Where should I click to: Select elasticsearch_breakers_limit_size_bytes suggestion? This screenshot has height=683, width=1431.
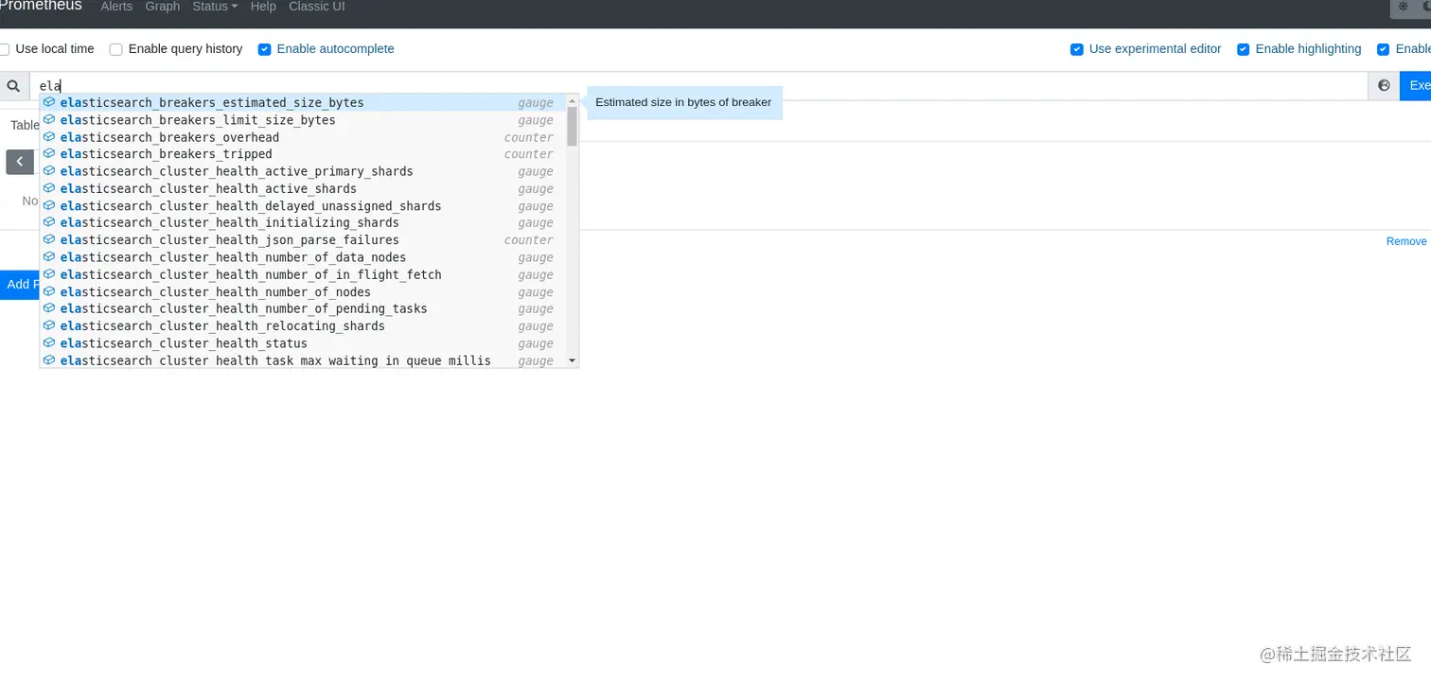[304, 119]
